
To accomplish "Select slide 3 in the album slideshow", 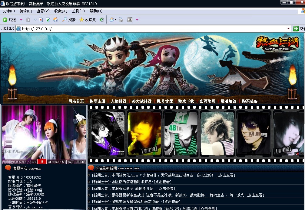I will point(50,162).
